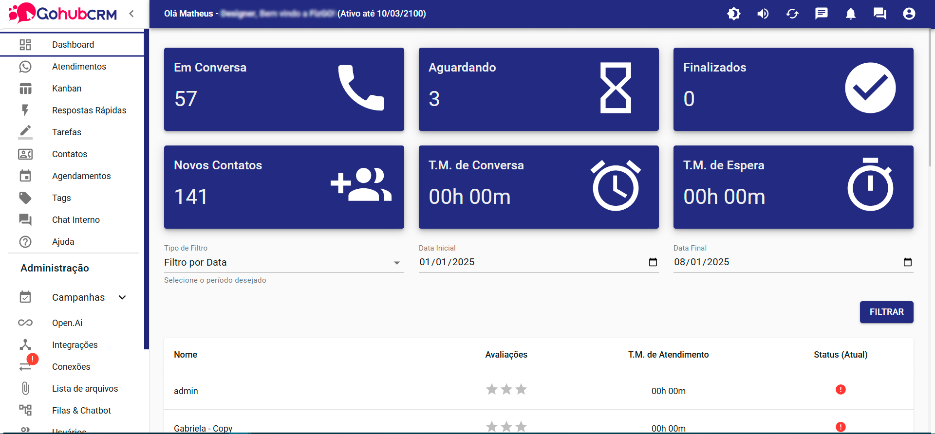Go to Atendimentos in the sidebar
The image size is (935, 434).
(x=79, y=67)
